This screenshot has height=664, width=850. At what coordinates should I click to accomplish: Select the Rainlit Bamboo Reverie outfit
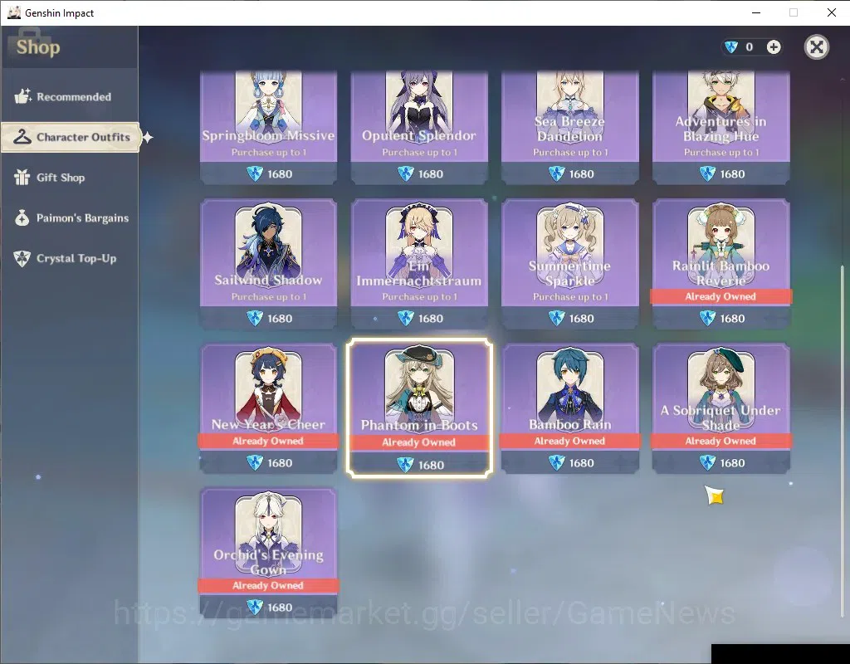tap(721, 264)
